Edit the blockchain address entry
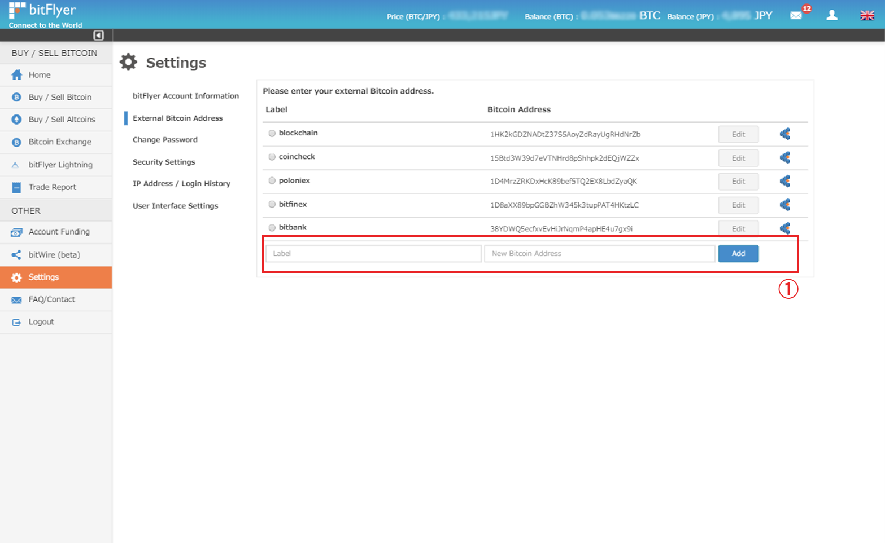The width and height of the screenshot is (885, 543). pyautogui.click(x=738, y=134)
